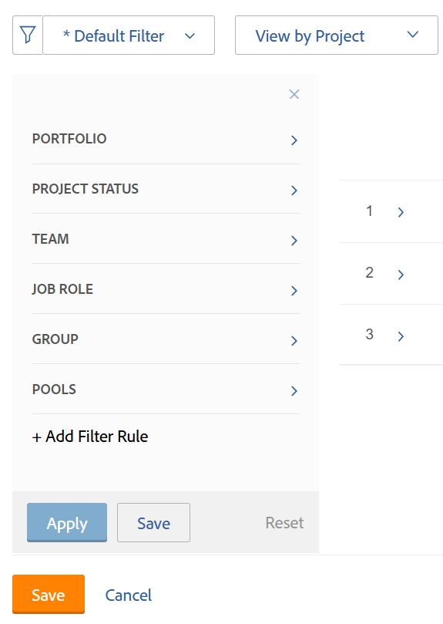Apply the selected filters

pos(67,522)
